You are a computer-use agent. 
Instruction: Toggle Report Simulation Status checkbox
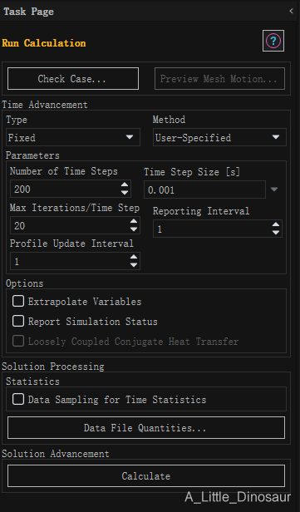18,321
